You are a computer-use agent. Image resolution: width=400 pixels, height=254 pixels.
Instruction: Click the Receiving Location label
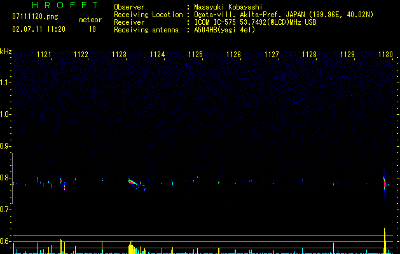(148, 15)
